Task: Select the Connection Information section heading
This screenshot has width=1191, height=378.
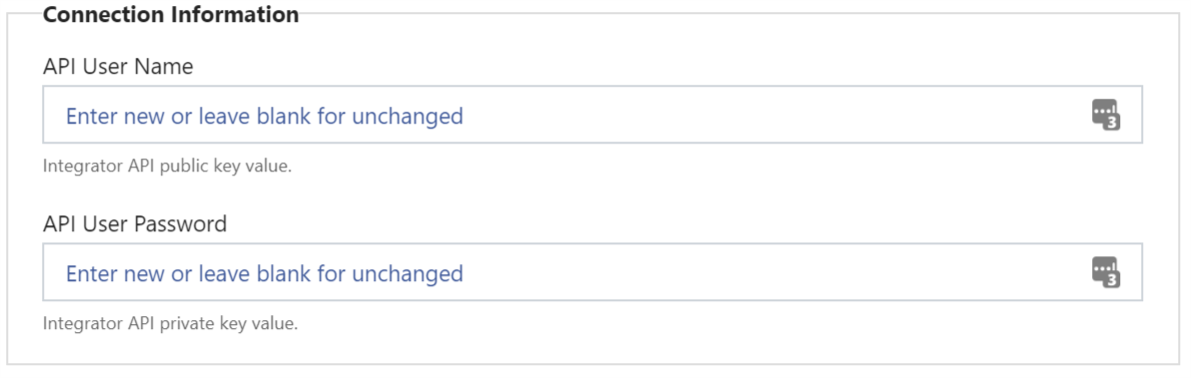Action: (171, 14)
